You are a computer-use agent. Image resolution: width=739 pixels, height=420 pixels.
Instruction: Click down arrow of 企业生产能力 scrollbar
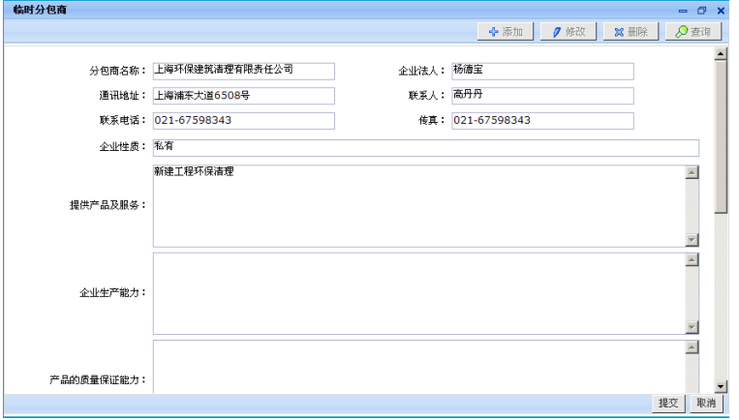(692, 327)
